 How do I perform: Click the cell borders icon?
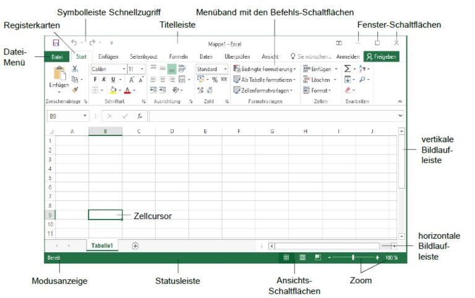(x=95, y=90)
